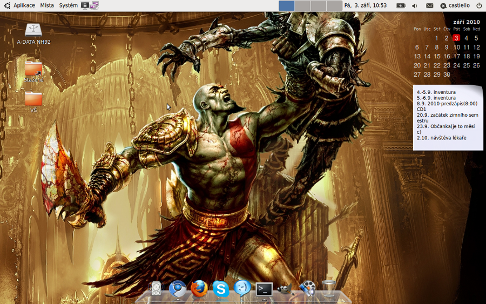This screenshot has width=486, height=304.
Task: Switch to the second workspace
Action: click(302, 5)
